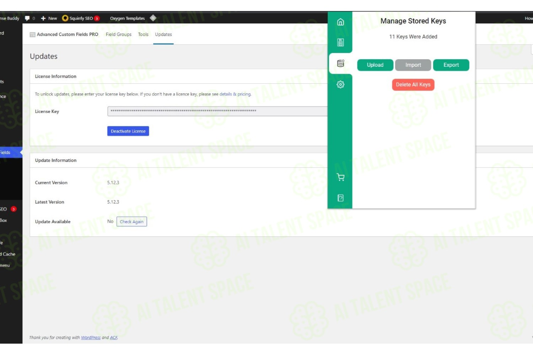Click the Advanced Custom Fields PRO icon

point(32,34)
